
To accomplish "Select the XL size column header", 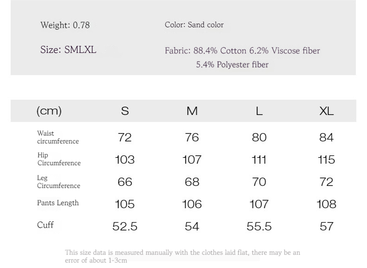I will (x=326, y=111).
